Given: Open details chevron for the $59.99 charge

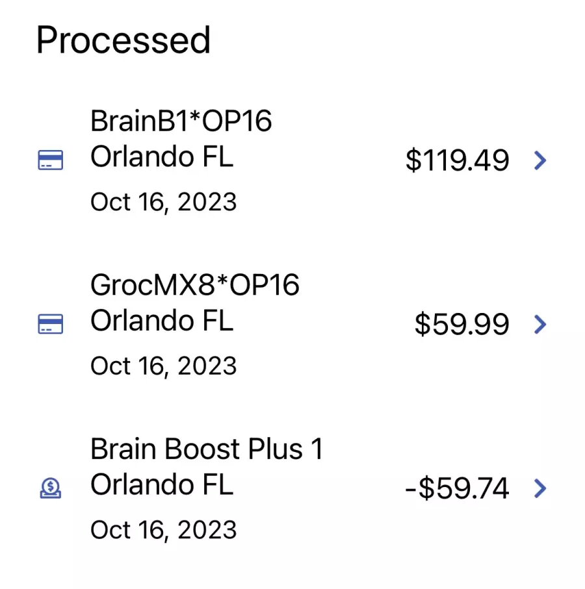Looking at the screenshot, I should click(540, 324).
